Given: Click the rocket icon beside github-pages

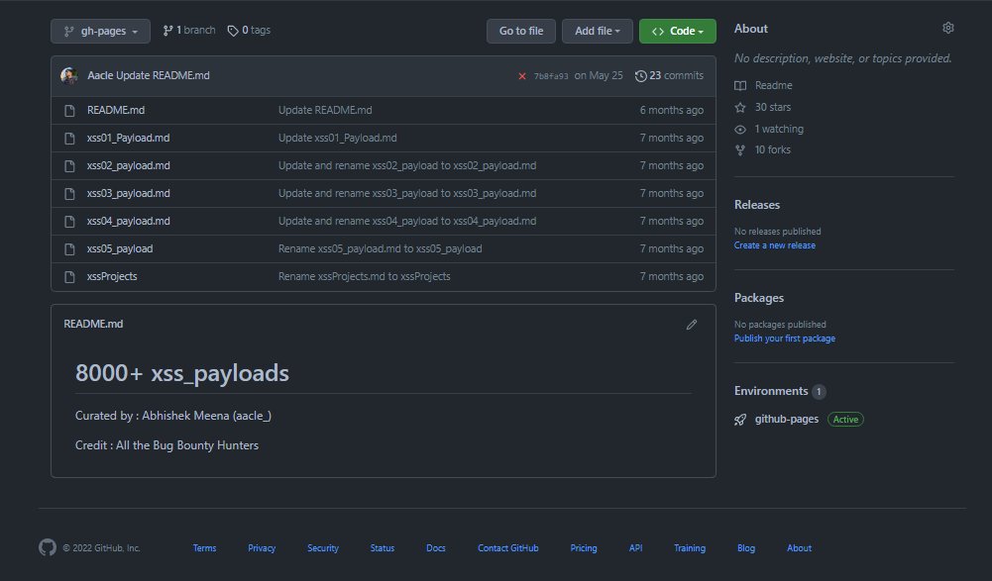Looking at the screenshot, I should click(740, 420).
